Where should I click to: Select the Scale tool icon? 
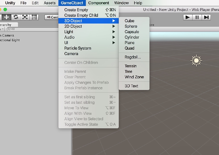25,17
